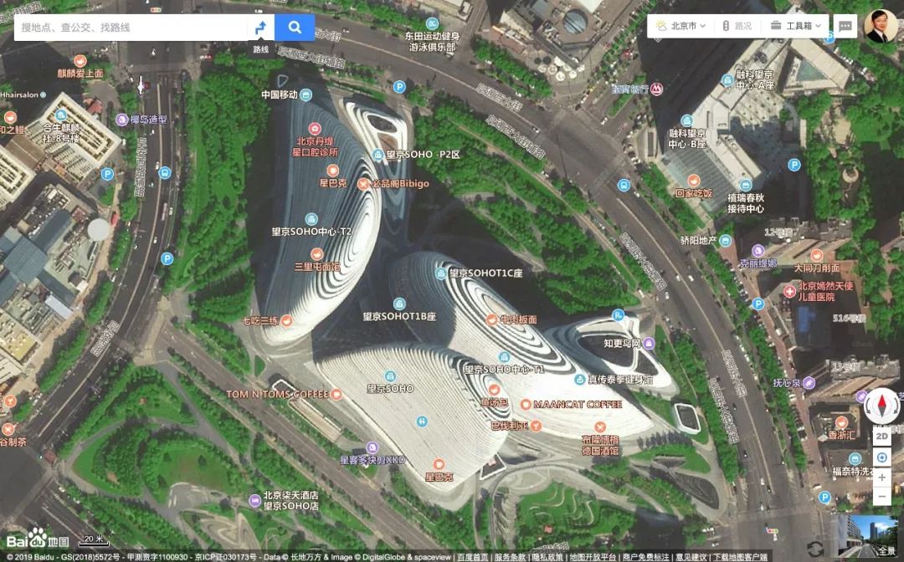Open the 下载地图客户端 footer link
The width and height of the screenshot is (904, 562).
click(740, 557)
